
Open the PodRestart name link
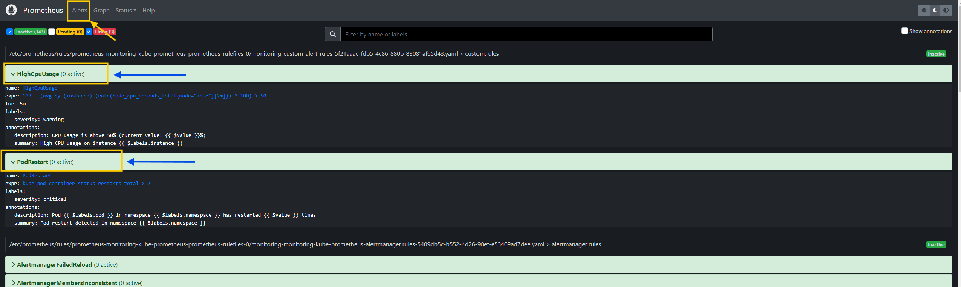pyautogui.click(x=37, y=176)
